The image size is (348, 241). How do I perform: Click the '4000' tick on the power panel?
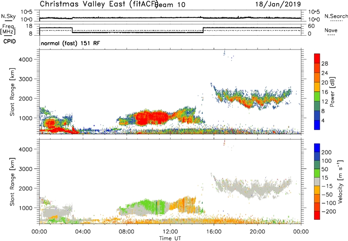pos(25,60)
